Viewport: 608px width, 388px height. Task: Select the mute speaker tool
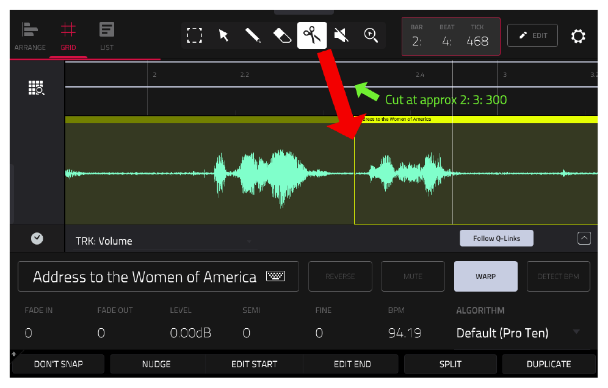[x=341, y=35]
